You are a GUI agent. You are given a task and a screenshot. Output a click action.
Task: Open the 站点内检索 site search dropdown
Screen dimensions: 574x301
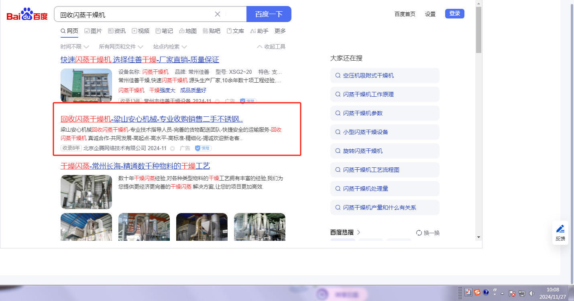tap(170, 47)
